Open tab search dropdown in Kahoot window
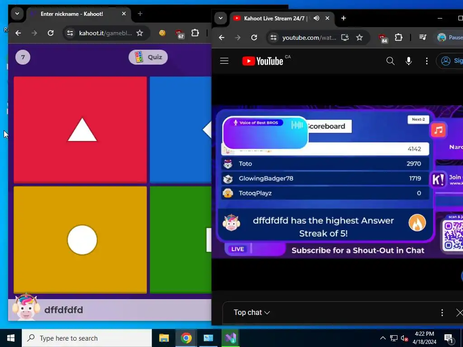 [17, 14]
